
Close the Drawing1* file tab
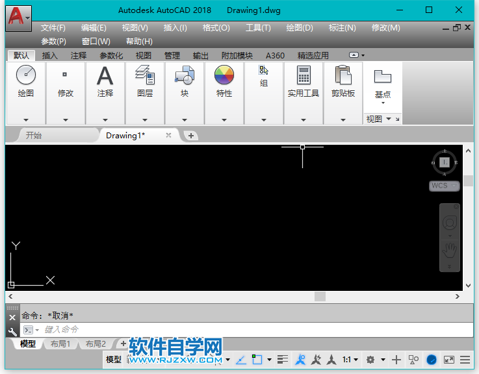coord(168,135)
